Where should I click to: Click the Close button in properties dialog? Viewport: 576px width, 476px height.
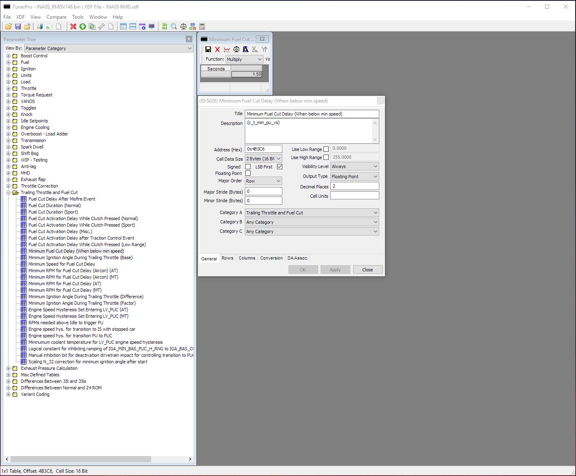[x=367, y=270]
